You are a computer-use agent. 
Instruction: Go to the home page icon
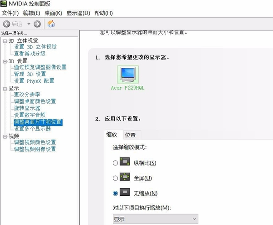[x=51, y=24]
